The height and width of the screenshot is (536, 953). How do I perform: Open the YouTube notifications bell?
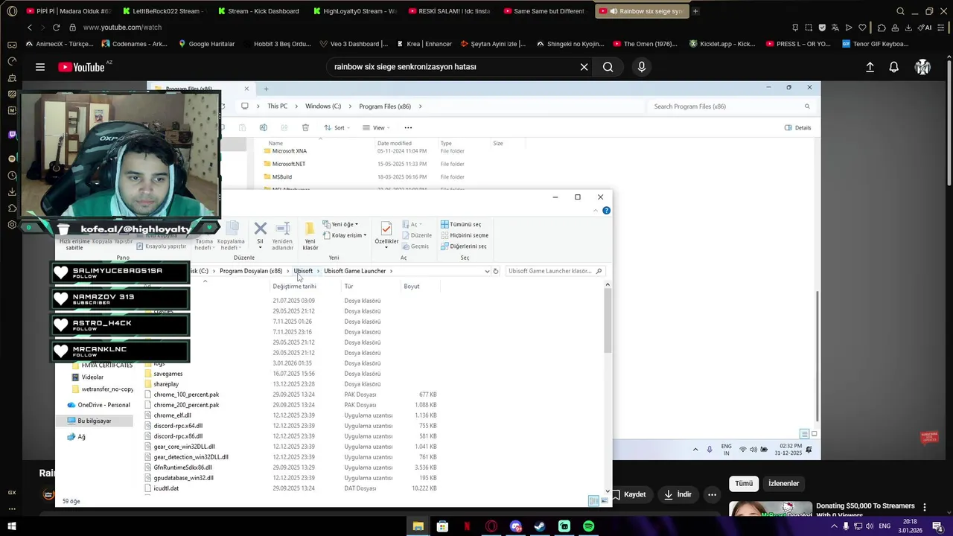pos(894,67)
